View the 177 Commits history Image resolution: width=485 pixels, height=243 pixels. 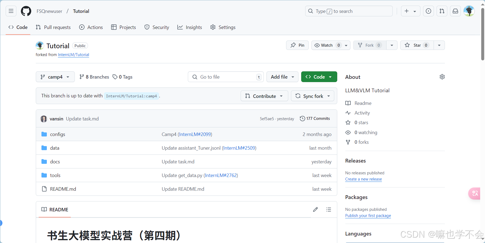click(x=315, y=119)
